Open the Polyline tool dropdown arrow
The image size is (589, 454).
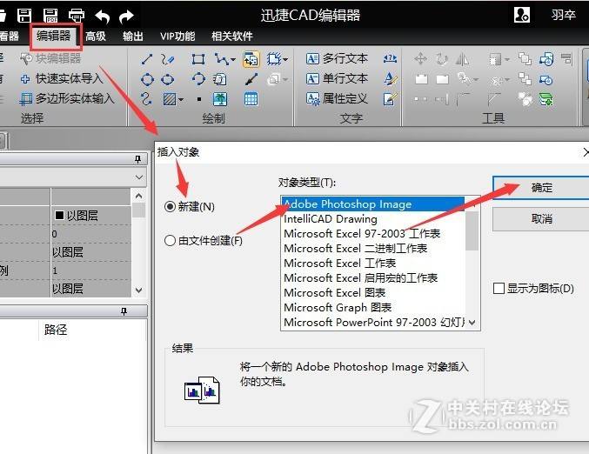pos(233,59)
